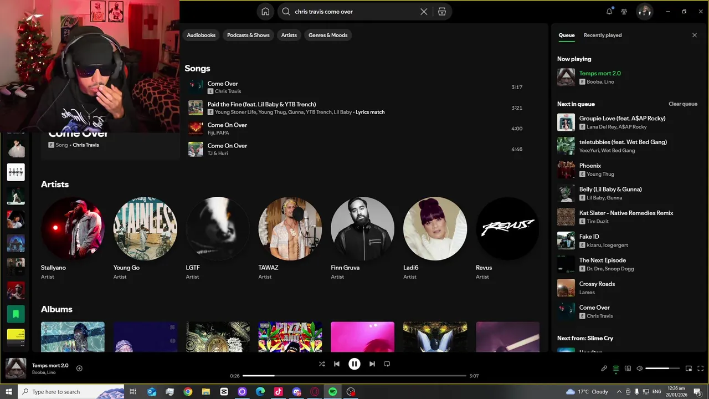Toggle the lyrics microphone icon
This screenshot has width=709, height=399.
tap(604, 369)
